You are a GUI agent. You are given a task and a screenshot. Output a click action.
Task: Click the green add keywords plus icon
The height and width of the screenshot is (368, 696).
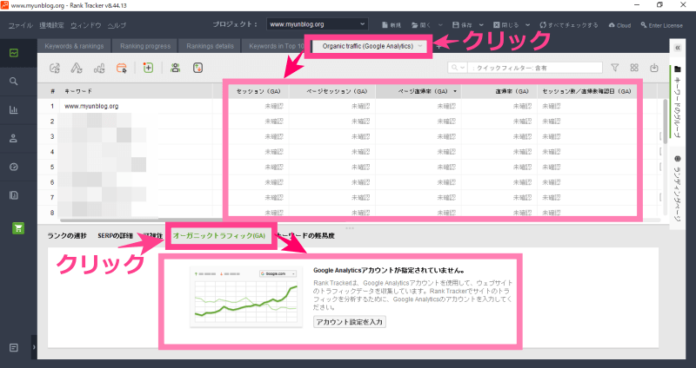click(148, 68)
